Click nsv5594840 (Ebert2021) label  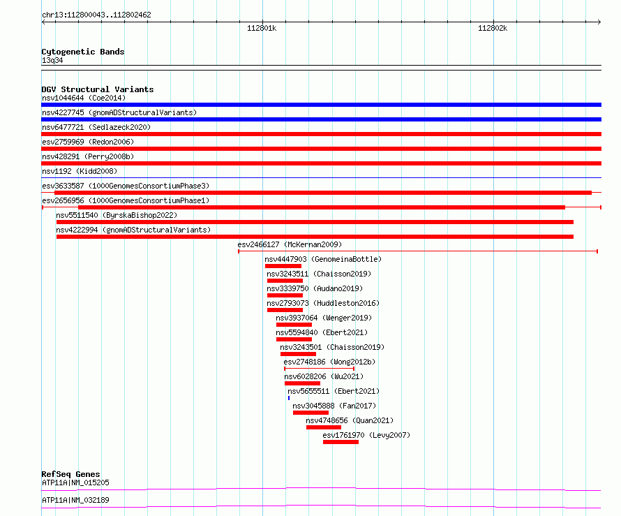(x=322, y=332)
